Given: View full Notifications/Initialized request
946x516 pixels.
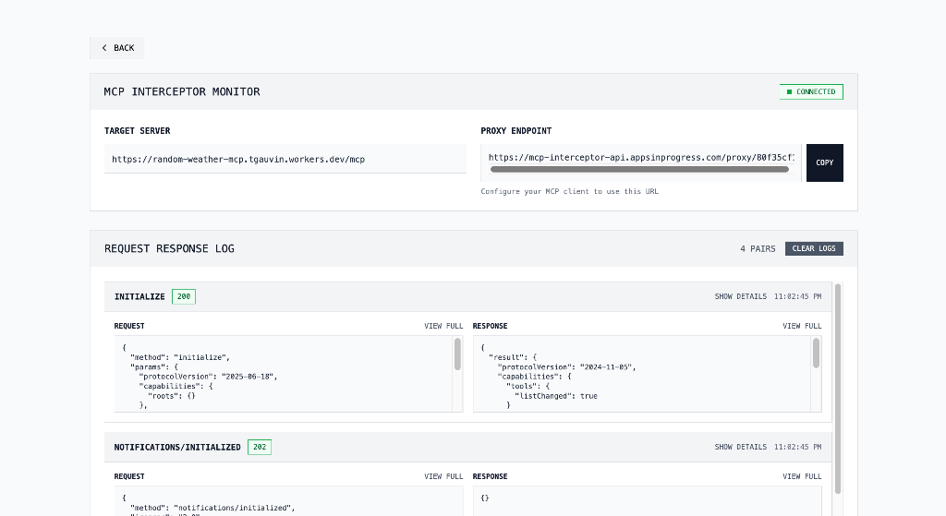Looking at the screenshot, I should tap(443, 476).
